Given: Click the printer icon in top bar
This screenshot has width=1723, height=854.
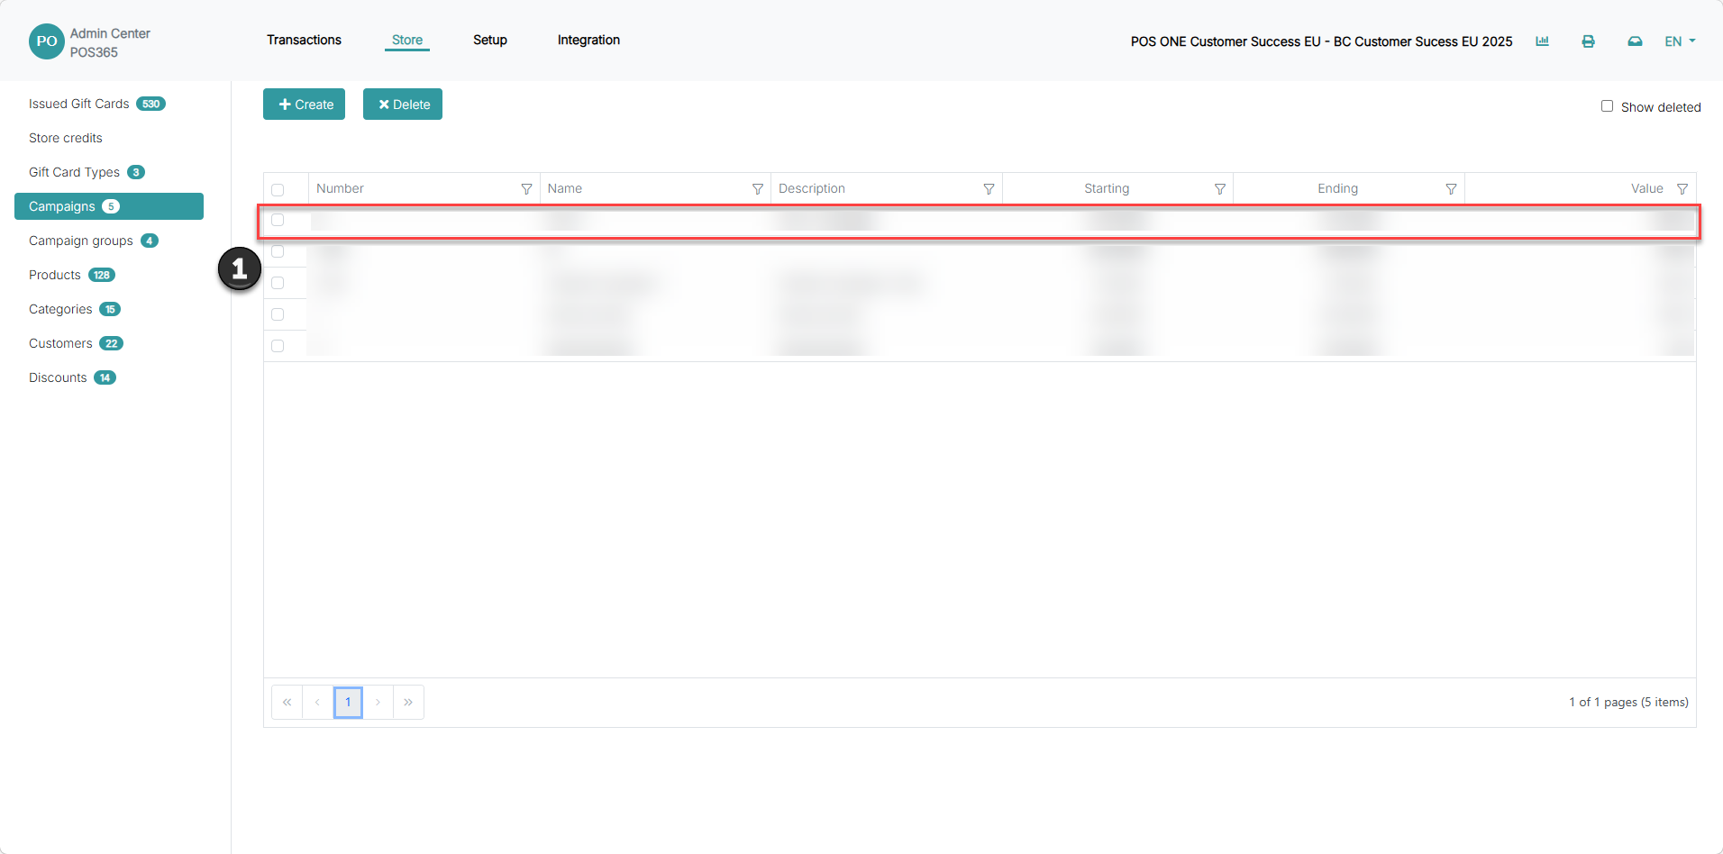Looking at the screenshot, I should point(1588,41).
